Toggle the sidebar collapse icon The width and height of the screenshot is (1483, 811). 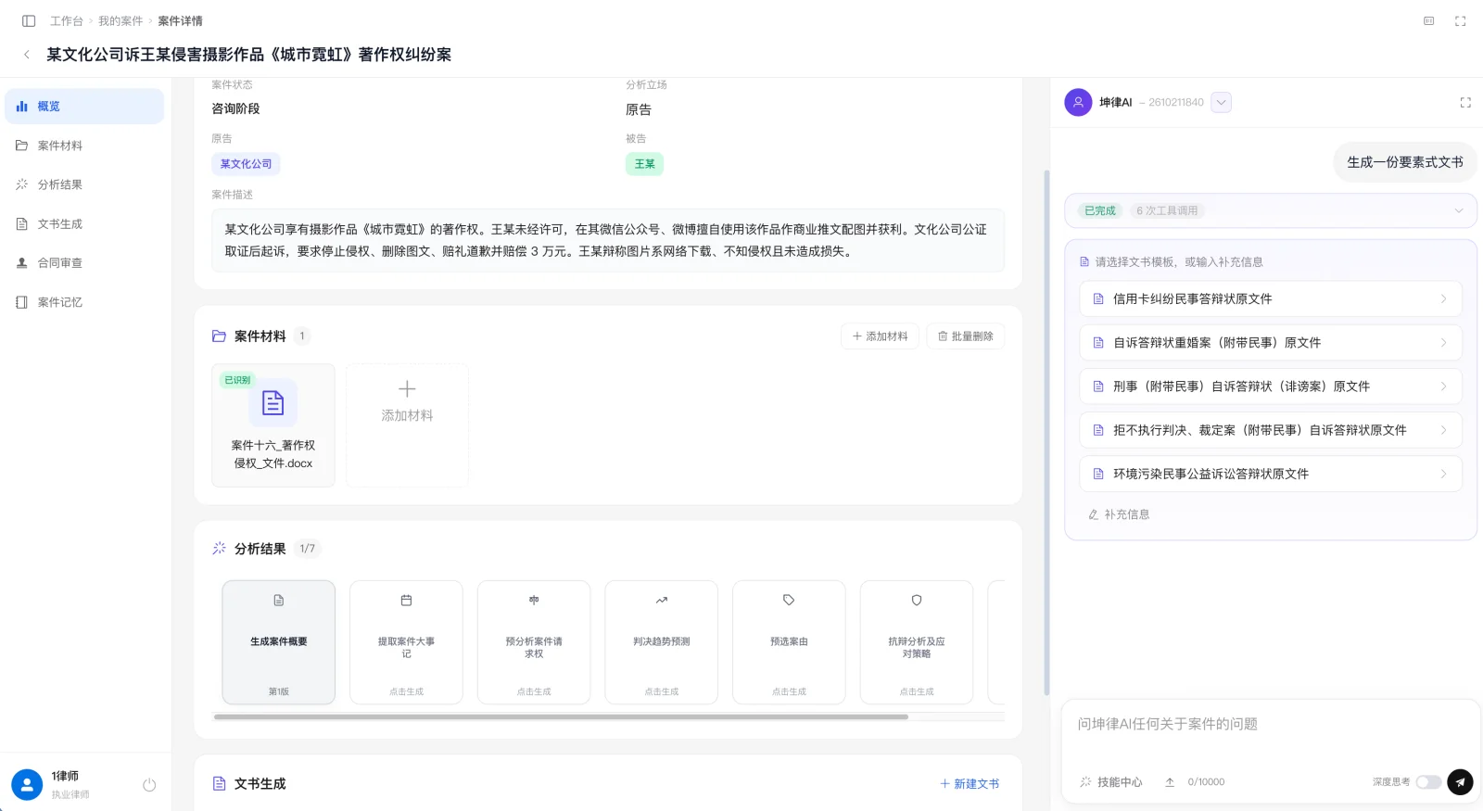[x=29, y=20]
